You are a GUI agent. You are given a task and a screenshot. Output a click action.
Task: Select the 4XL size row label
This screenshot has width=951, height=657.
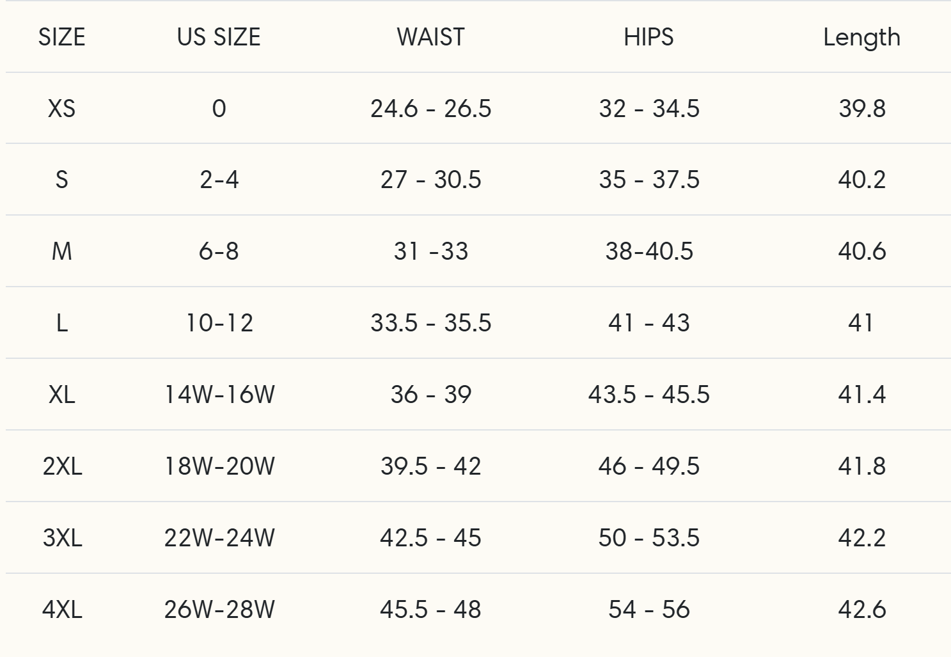point(62,610)
